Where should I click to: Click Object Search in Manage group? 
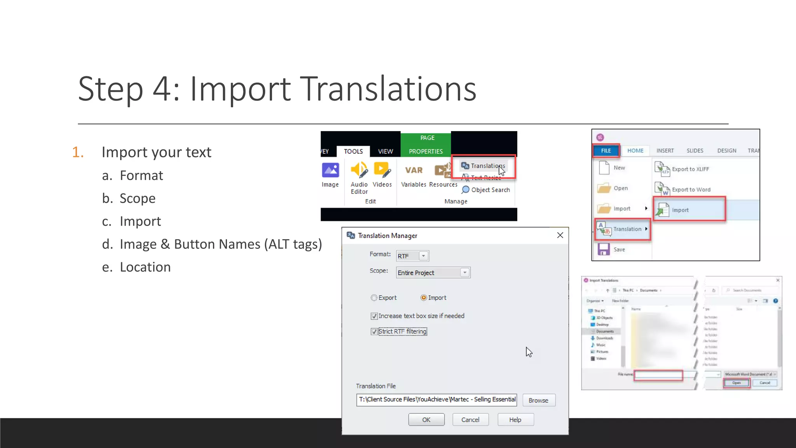486,190
